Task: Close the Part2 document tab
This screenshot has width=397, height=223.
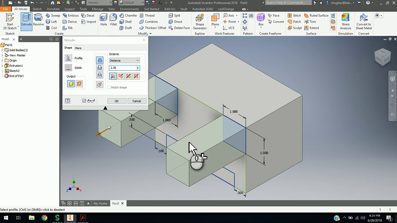Action: click(x=122, y=203)
